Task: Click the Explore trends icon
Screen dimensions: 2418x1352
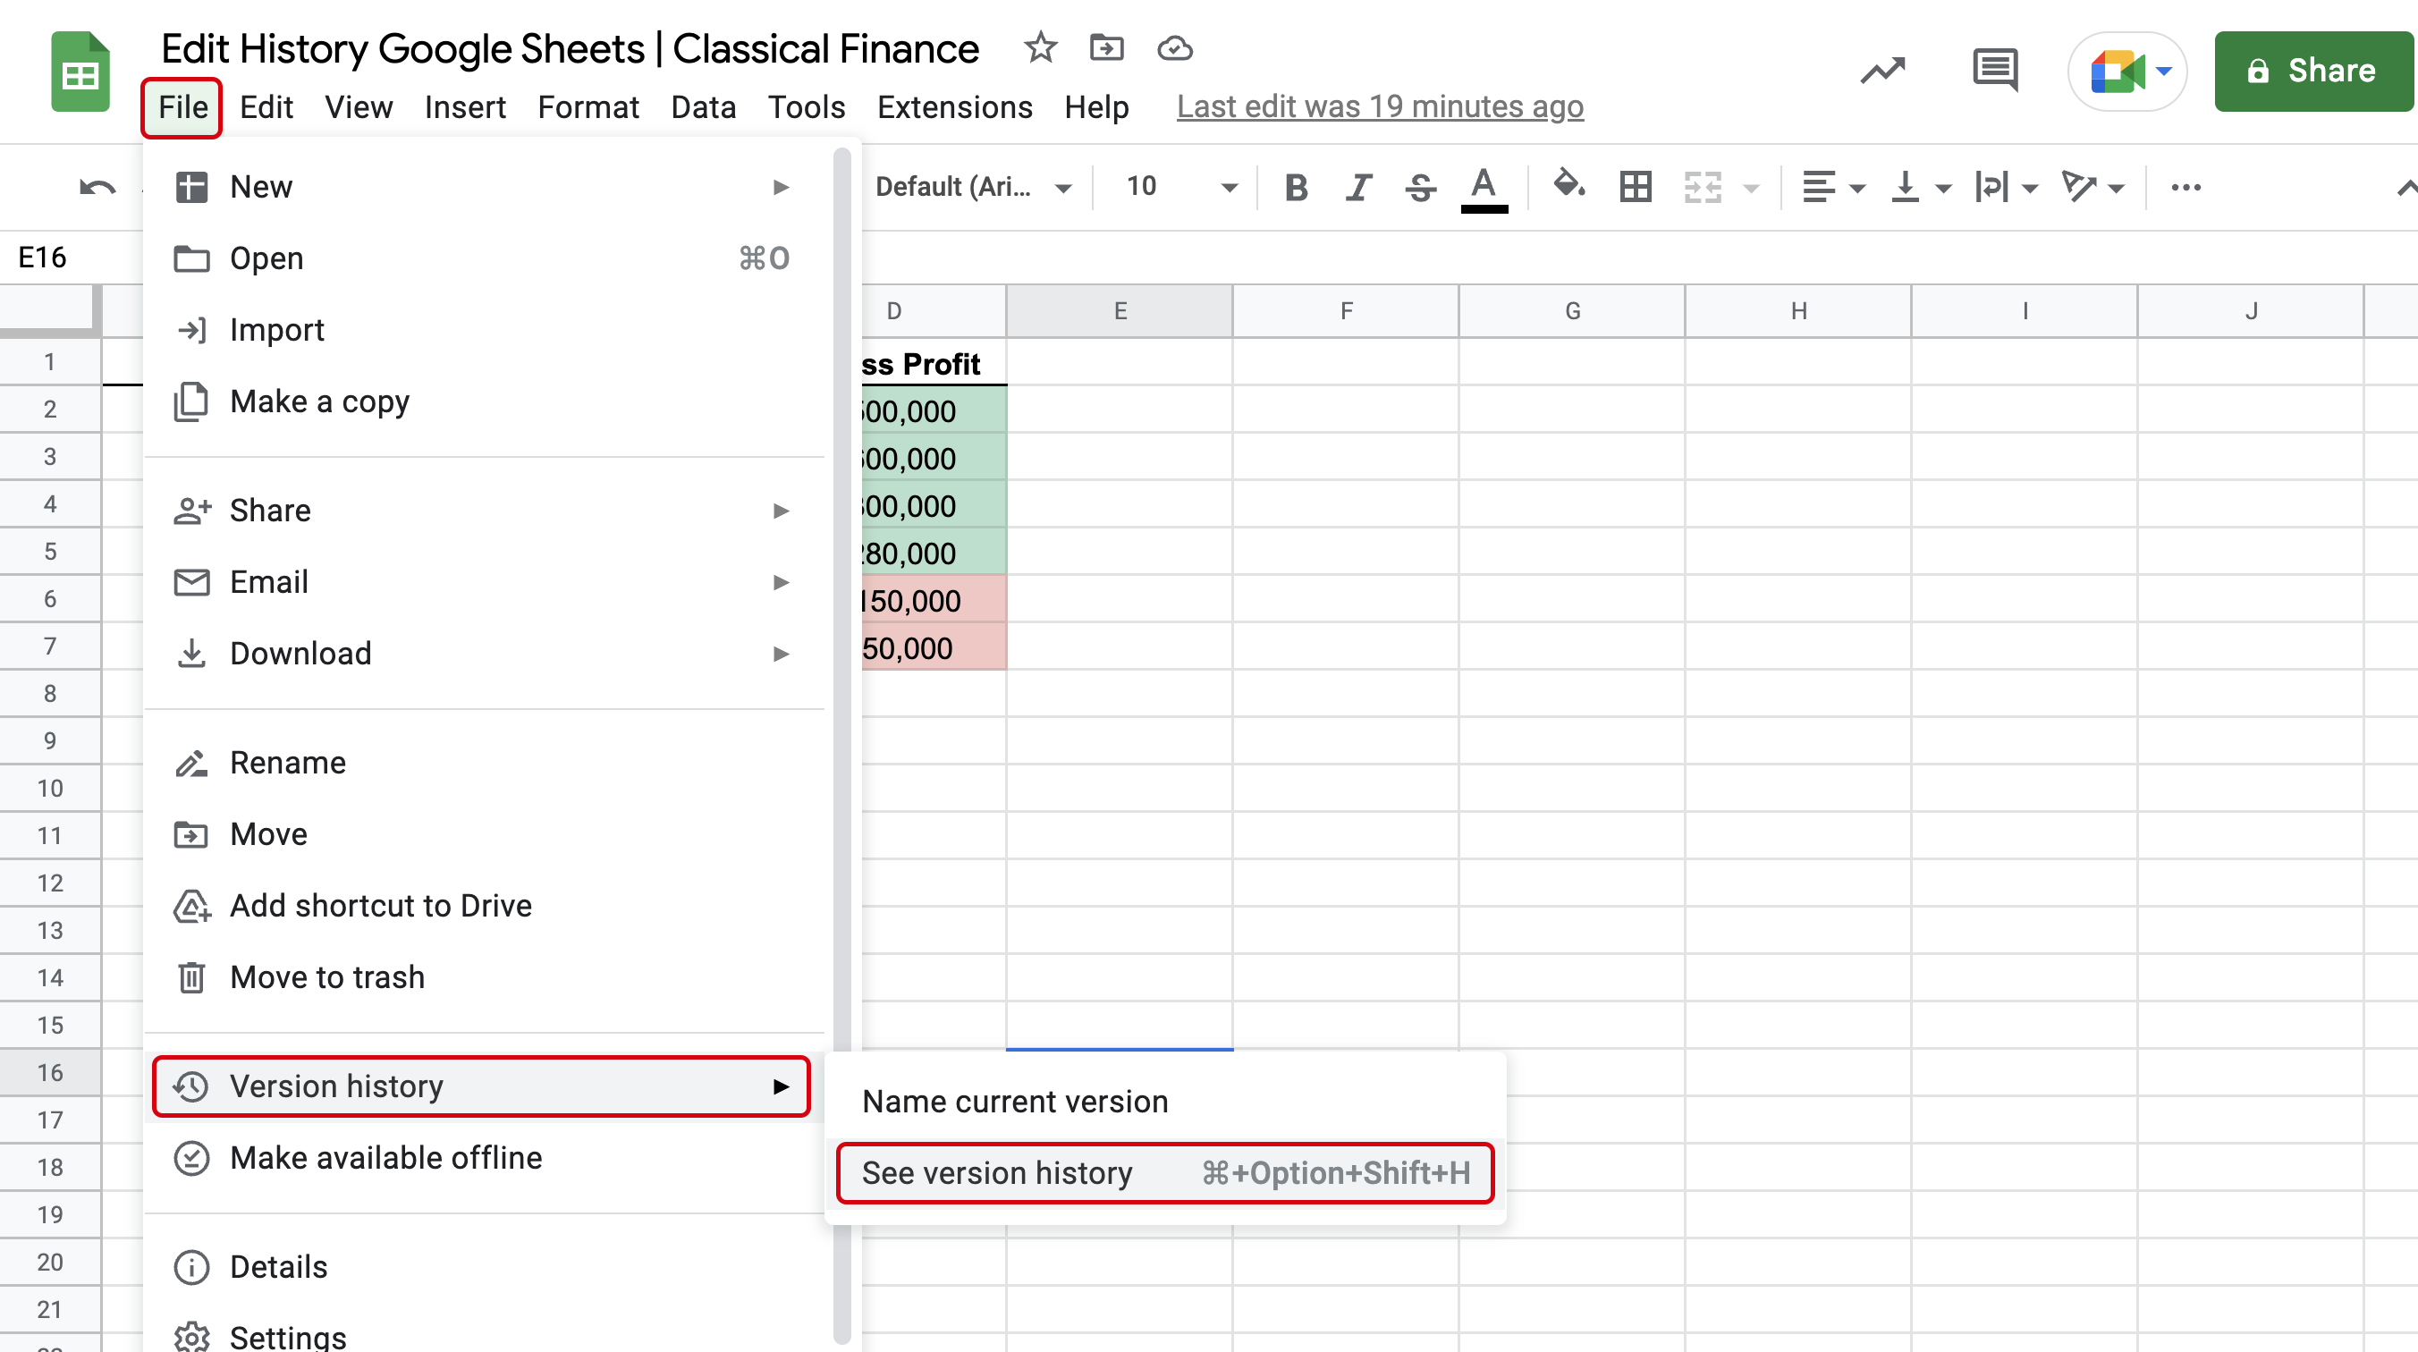Action: (1882, 71)
